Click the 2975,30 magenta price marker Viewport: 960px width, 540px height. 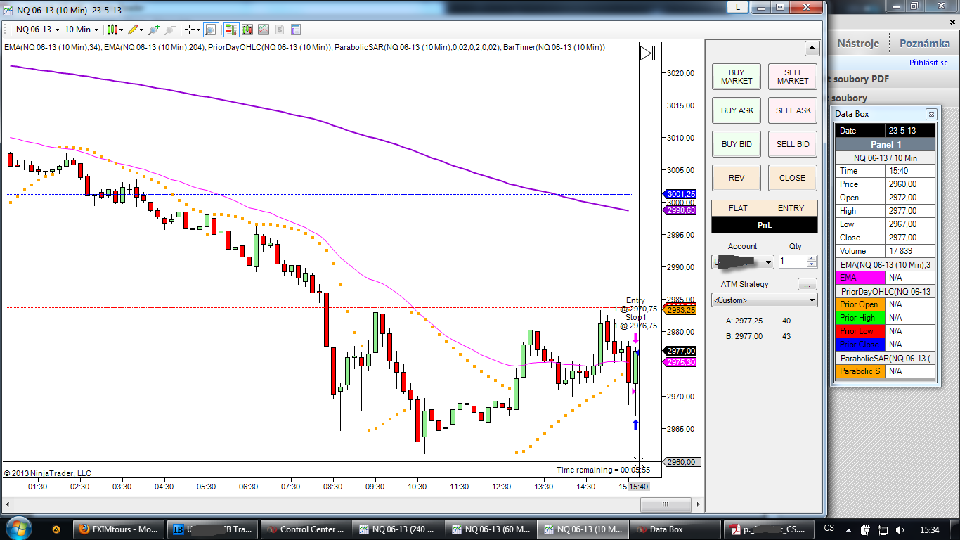click(x=680, y=362)
